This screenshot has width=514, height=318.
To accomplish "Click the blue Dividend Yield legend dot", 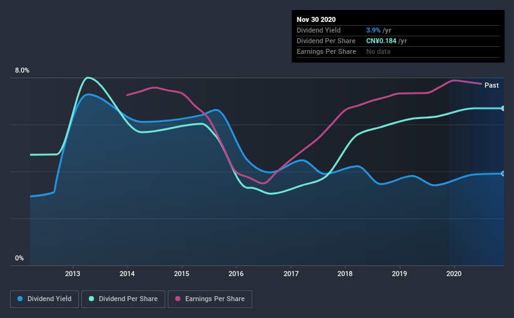I will click(x=20, y=299).
